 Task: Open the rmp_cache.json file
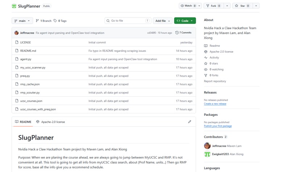[x=30, y=84]
